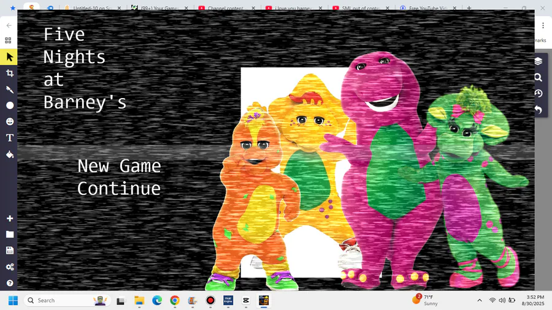The image size is (552, 310).
Task: Select the Crop tool
Action: pyautogui.click(x=9, y=73)
